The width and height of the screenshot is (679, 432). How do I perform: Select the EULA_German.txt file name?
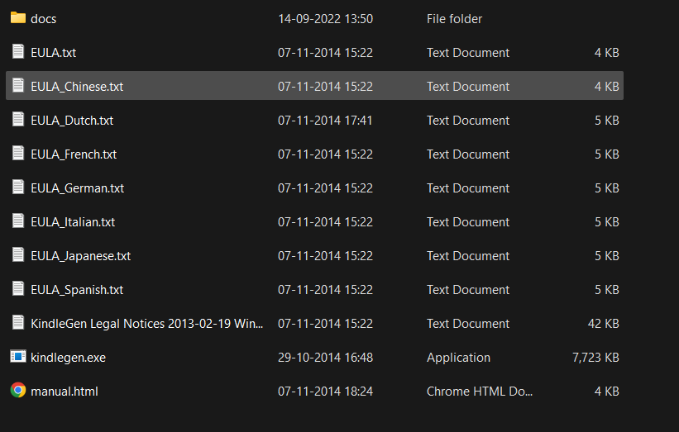(x=77, y=188)
